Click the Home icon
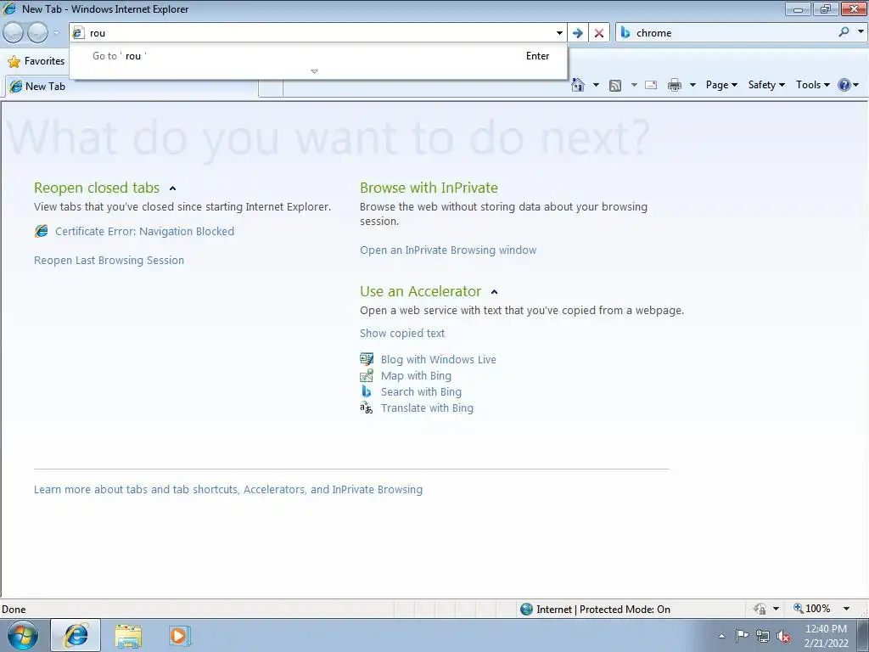This screenshot has width=869, height=652. pos(577,85)
